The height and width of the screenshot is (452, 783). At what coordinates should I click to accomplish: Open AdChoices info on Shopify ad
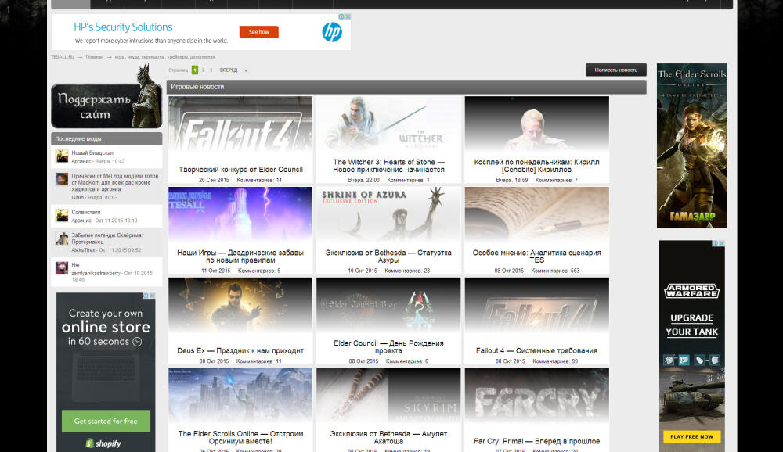click(x=146, y=296)
